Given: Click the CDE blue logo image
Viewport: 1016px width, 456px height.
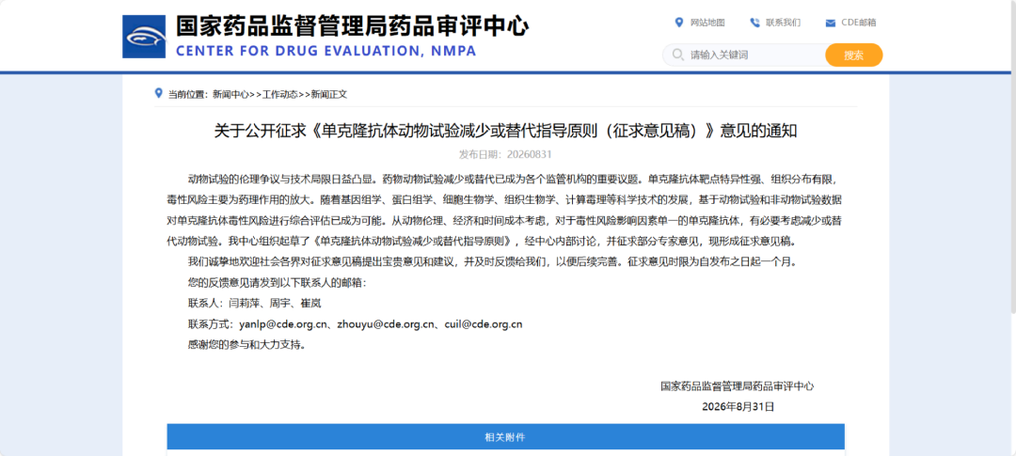Looking at the screenshot, I should [144, 37].
